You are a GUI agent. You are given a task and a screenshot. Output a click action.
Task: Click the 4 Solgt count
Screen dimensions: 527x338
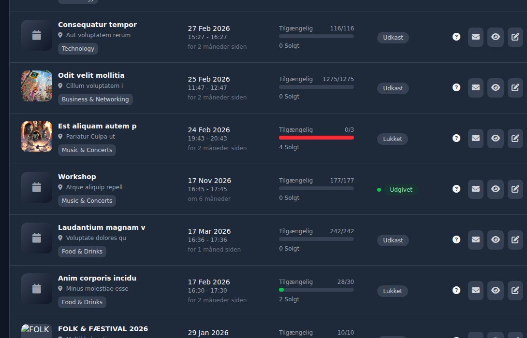[x=289, y=147]
